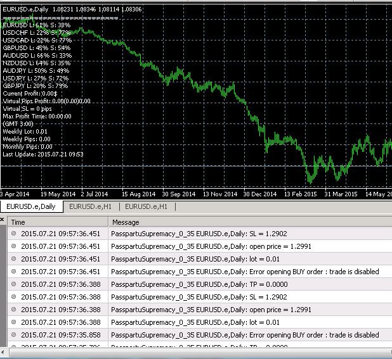Click the EURUSD L: 61% S: 38% label
The height and width of the screenshot is (359, 392).
(x=37, y=25)
